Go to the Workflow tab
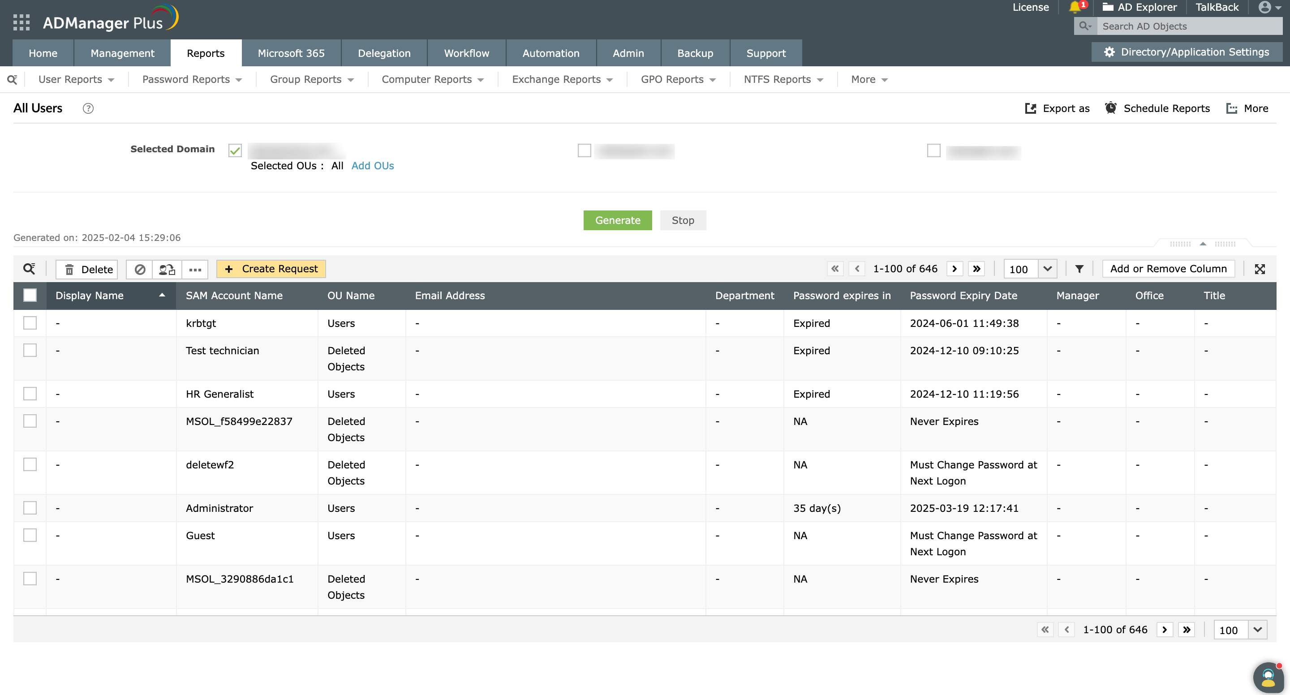1290x695 pixels. [466, 52]
